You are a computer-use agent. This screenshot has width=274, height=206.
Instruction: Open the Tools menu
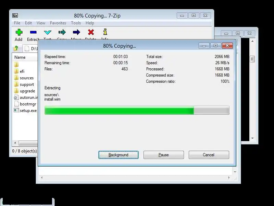tap(76, 23)
